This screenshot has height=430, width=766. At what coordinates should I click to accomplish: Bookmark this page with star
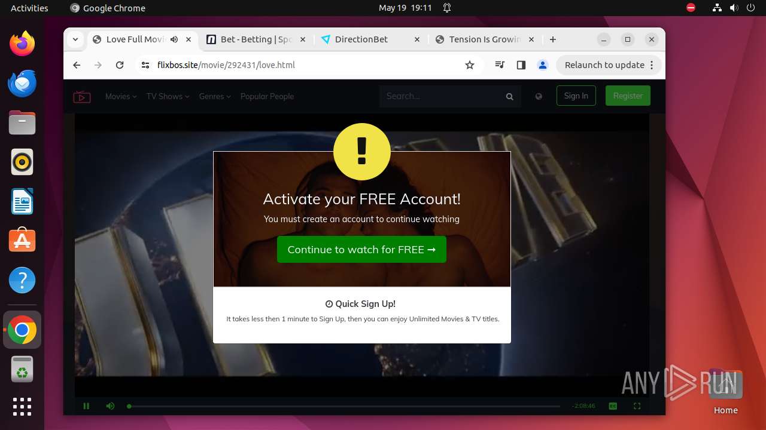pyautogui.click(x=470, y=65)
